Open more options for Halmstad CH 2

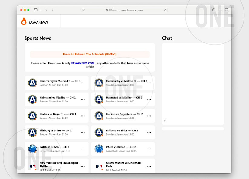149,99
